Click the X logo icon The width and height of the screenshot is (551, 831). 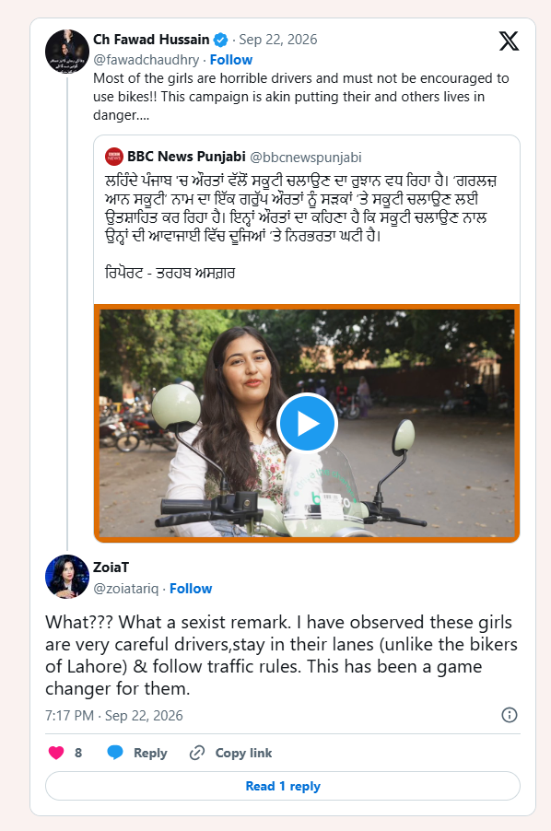pos(509,41)
